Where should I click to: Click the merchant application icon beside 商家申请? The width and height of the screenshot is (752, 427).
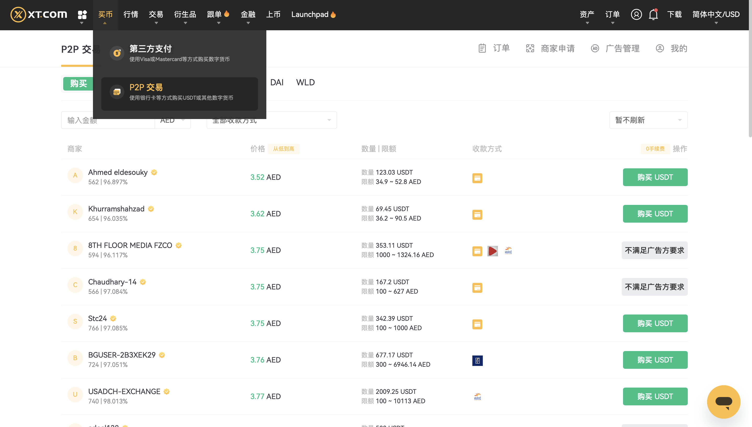pyautogui.click(x=530, y=48)
